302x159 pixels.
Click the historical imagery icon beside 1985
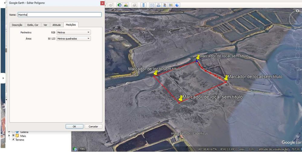tap(75, 149)
